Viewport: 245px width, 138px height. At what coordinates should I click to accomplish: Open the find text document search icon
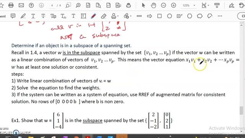pos(98,5)
